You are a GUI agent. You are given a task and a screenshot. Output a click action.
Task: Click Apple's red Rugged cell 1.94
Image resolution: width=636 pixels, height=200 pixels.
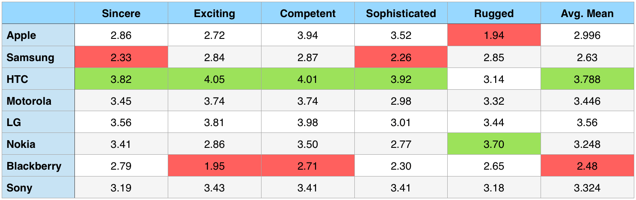(494, 35)
